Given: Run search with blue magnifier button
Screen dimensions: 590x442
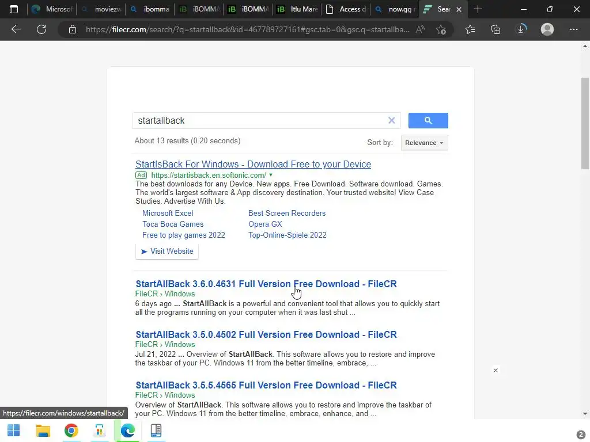Looking at the screenshot, I should (x=428, y=120).
